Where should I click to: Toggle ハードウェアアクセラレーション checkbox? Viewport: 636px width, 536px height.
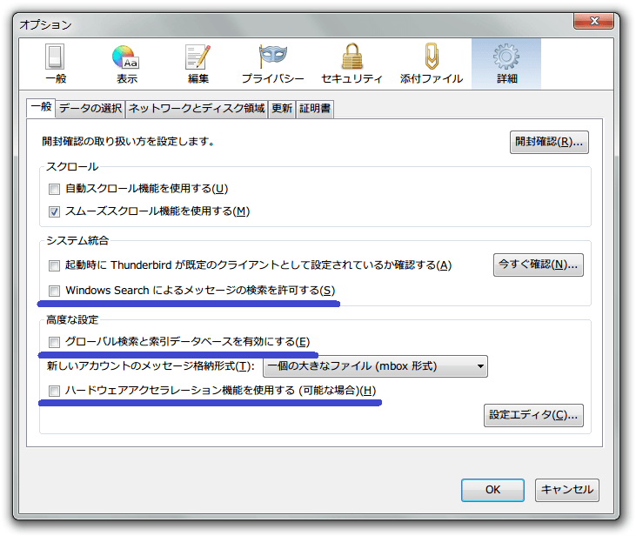pos(54,392)
